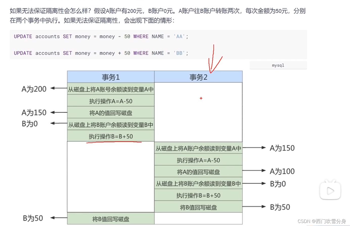The height and width of the screenshot is (226, 350).
Task: Click the B为0 label beside 事务1
Action: (x=30, y=123)
